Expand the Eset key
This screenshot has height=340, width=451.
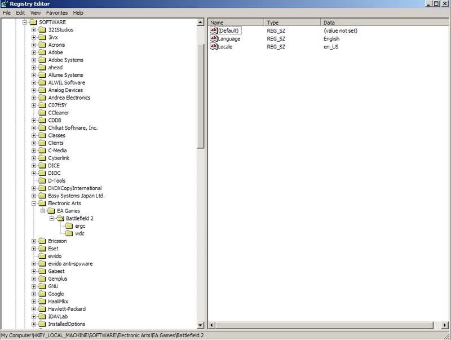tap(34, 249)
